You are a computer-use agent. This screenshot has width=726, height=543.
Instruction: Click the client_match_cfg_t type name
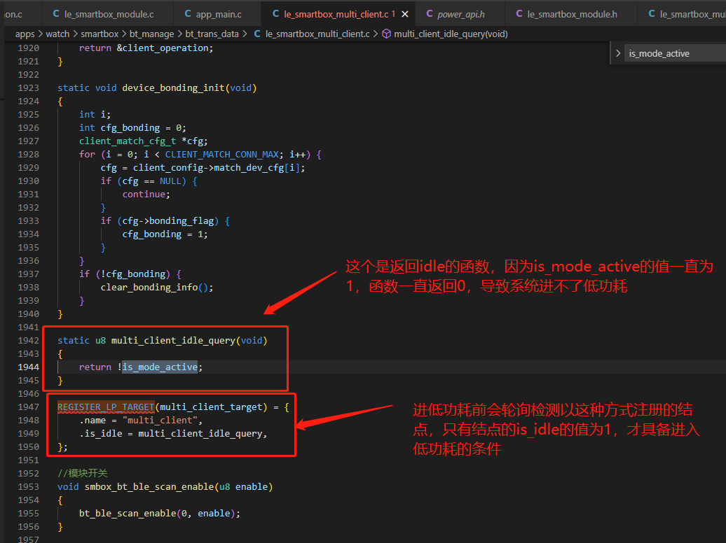point(128,141)
